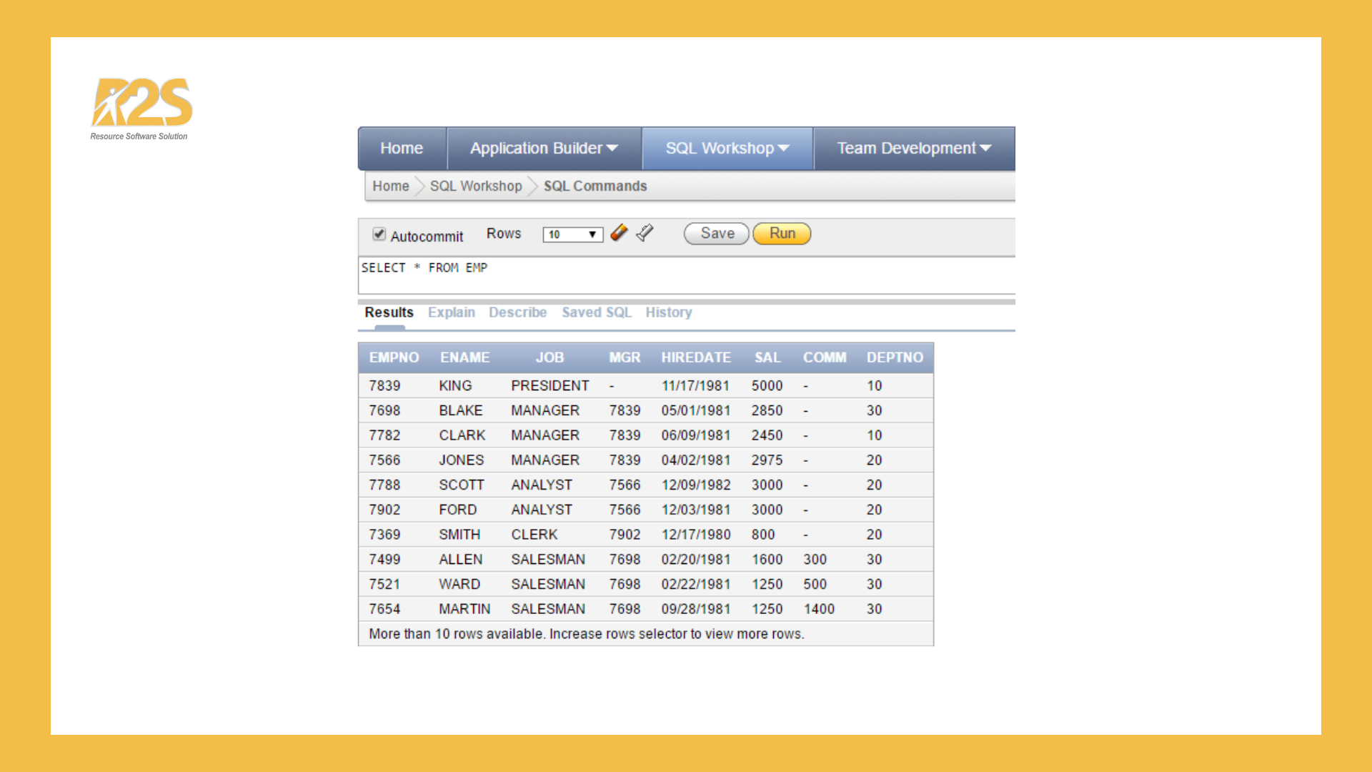1372x772 pixels.
Task: Click the Home menu item
Action: coord(402,148)
